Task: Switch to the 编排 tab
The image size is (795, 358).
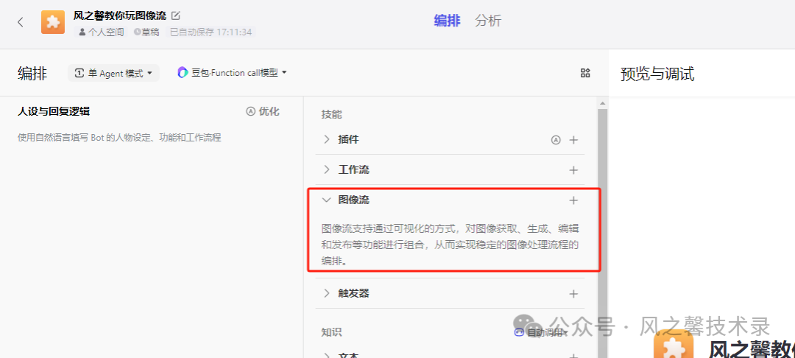Action: coord(447,21)
